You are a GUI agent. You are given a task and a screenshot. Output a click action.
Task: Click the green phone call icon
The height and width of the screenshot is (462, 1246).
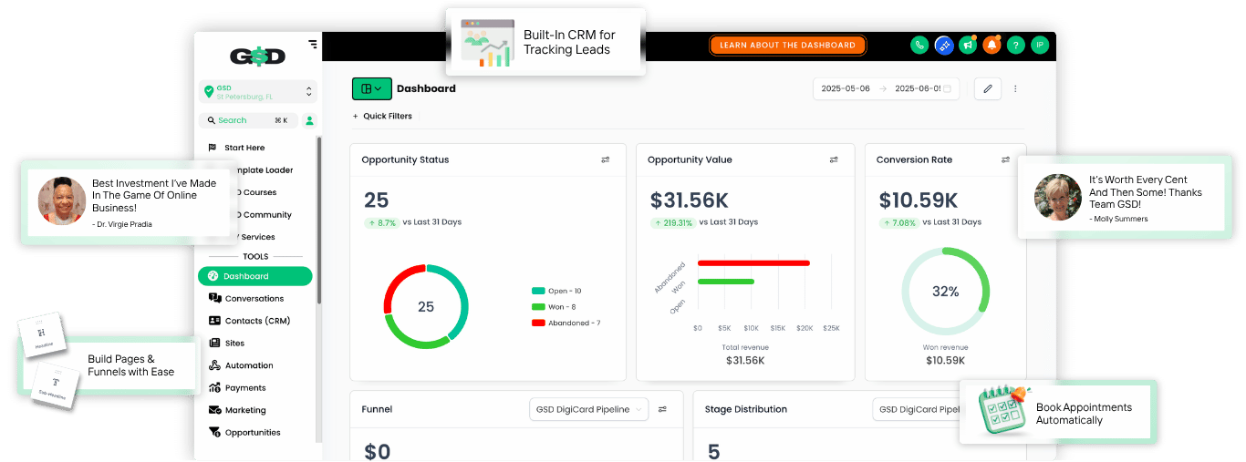(919, 45)
